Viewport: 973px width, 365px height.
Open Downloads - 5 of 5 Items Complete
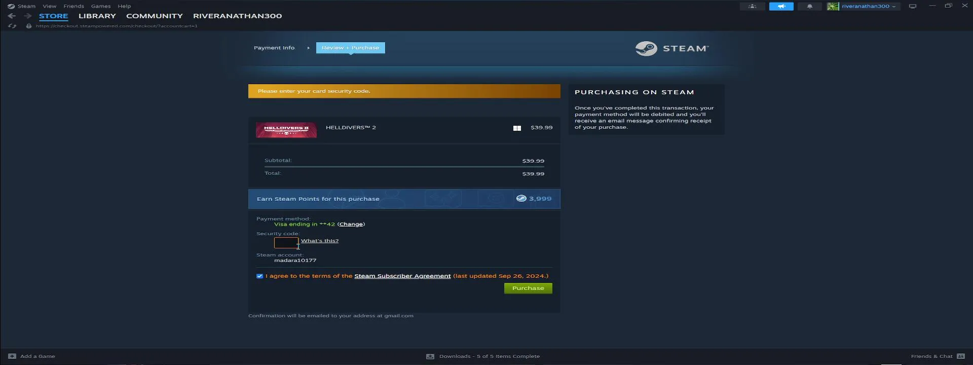coord(489,356)
